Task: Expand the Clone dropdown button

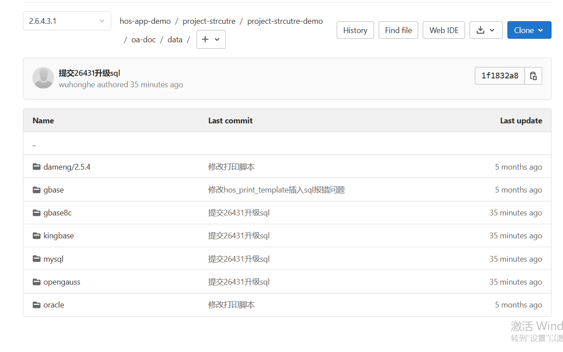Action: (x=529, y=30)
